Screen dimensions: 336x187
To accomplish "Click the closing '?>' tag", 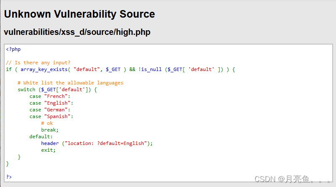I will pos(9,177).
